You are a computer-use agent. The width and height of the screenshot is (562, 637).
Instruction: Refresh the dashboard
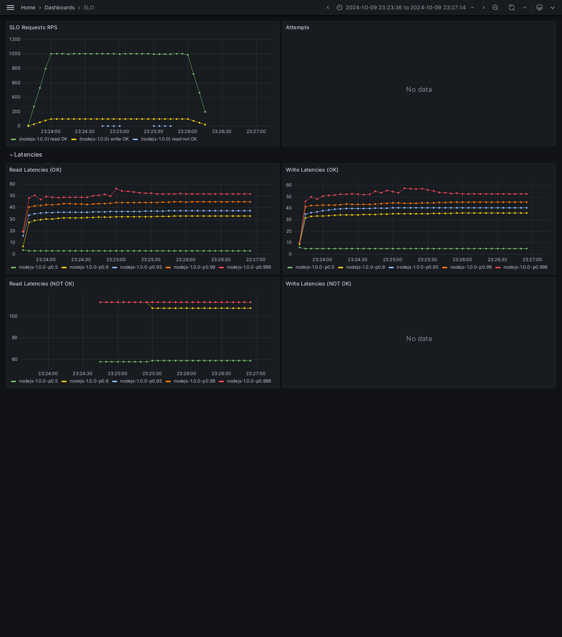[x=512, y=7]
